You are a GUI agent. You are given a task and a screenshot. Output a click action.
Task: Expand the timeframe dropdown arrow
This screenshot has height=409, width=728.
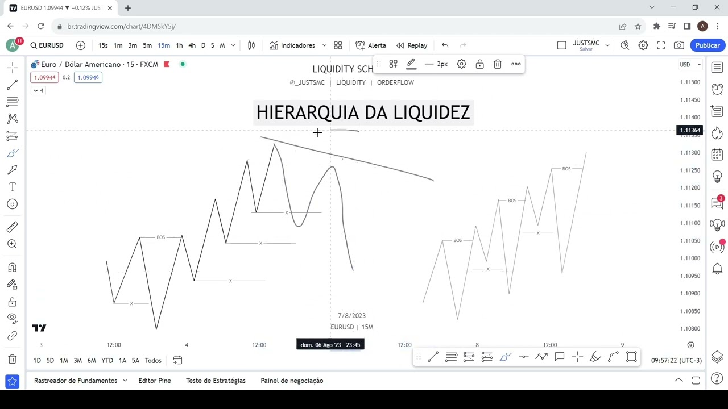pyautogui.click(x=233, y=45)
